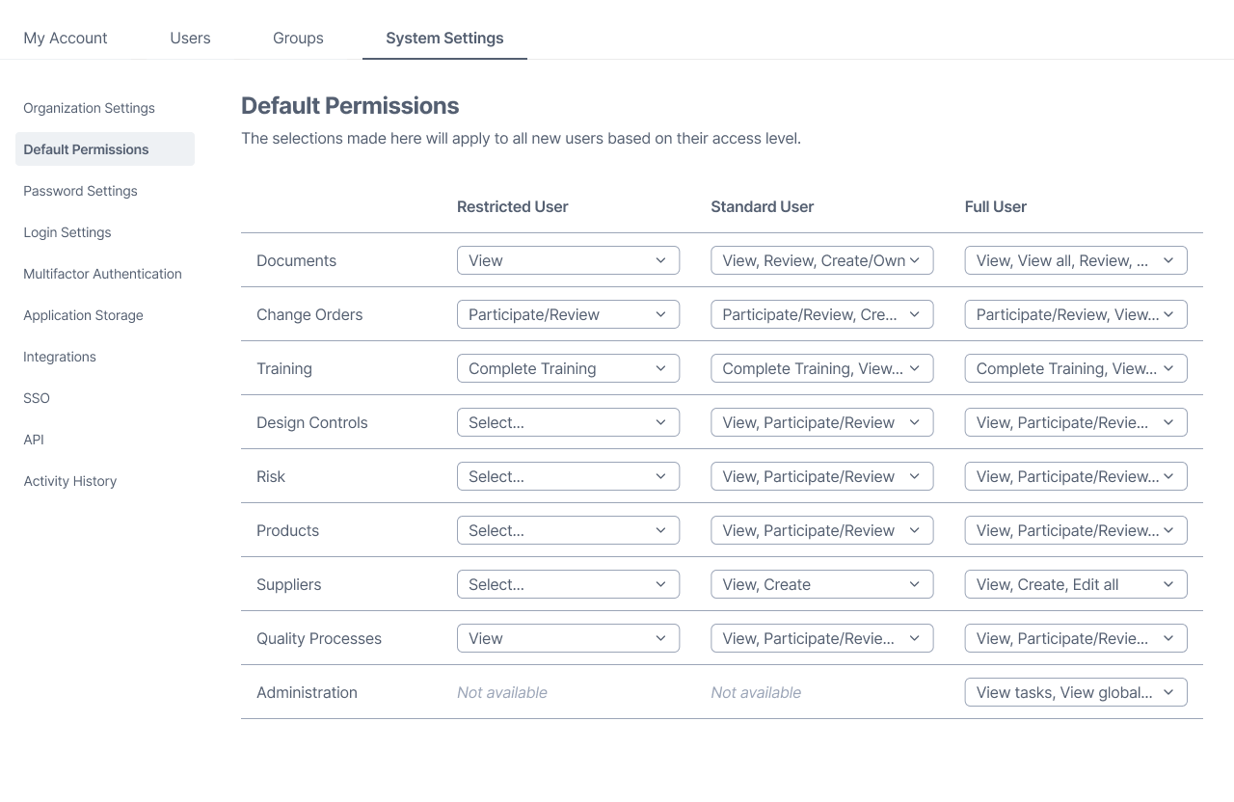Expand the Suppliers View, Create dropdown
This screenshot has height=802, width=1234.
[x=821, y=584]
